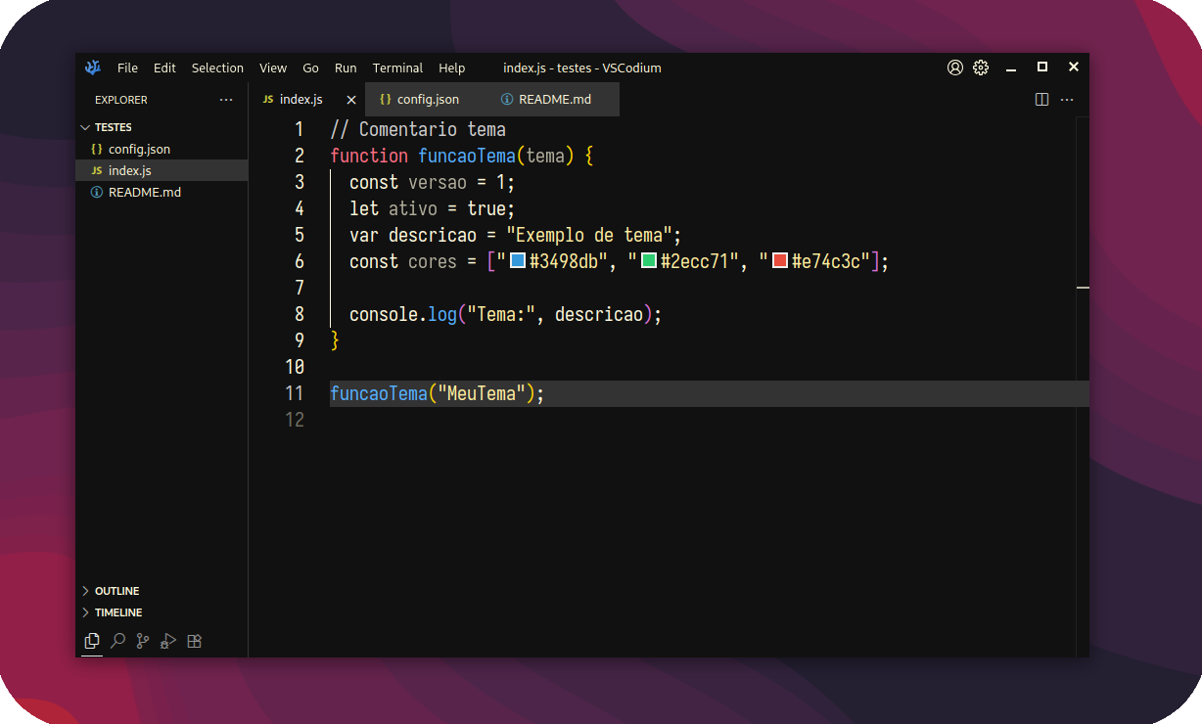Click info icon of README.md in explorer
This screenshot has height=724, width=1202.
[x=96, y=193]
